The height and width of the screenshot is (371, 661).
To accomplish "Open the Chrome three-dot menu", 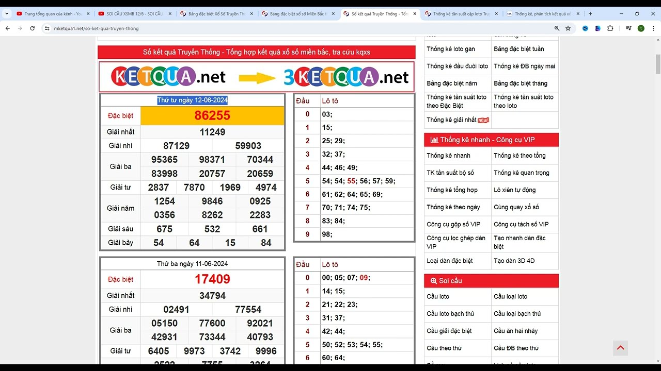I will tap(653, 28).
